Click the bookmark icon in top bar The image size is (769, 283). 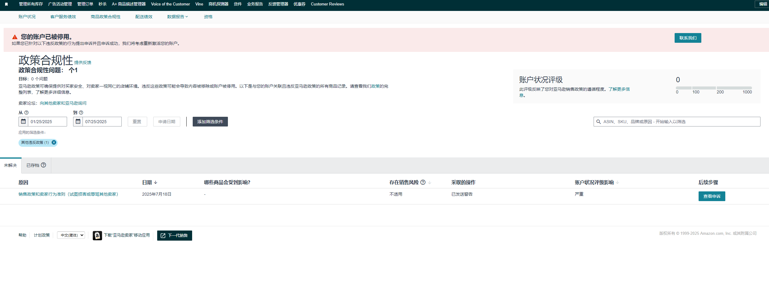pos(6,4)
